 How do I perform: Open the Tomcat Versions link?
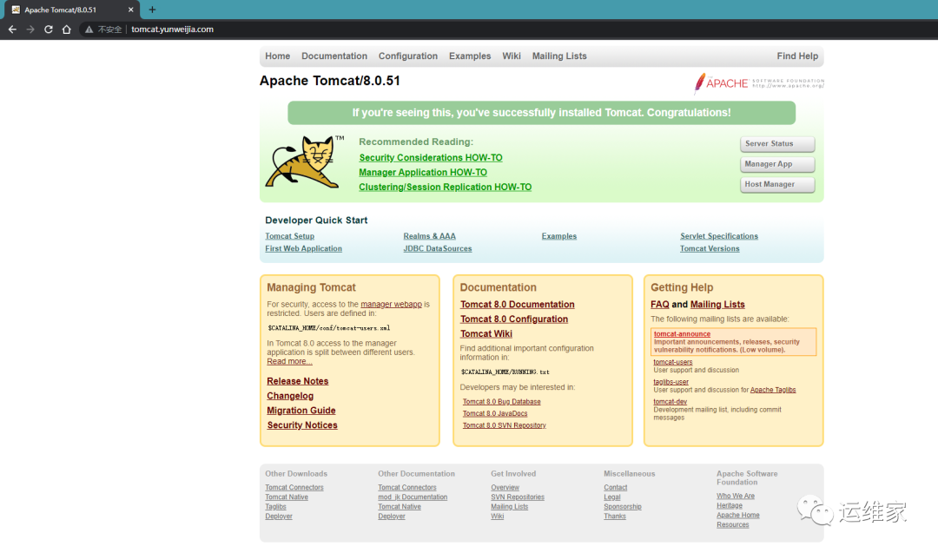tap(710, 248)
